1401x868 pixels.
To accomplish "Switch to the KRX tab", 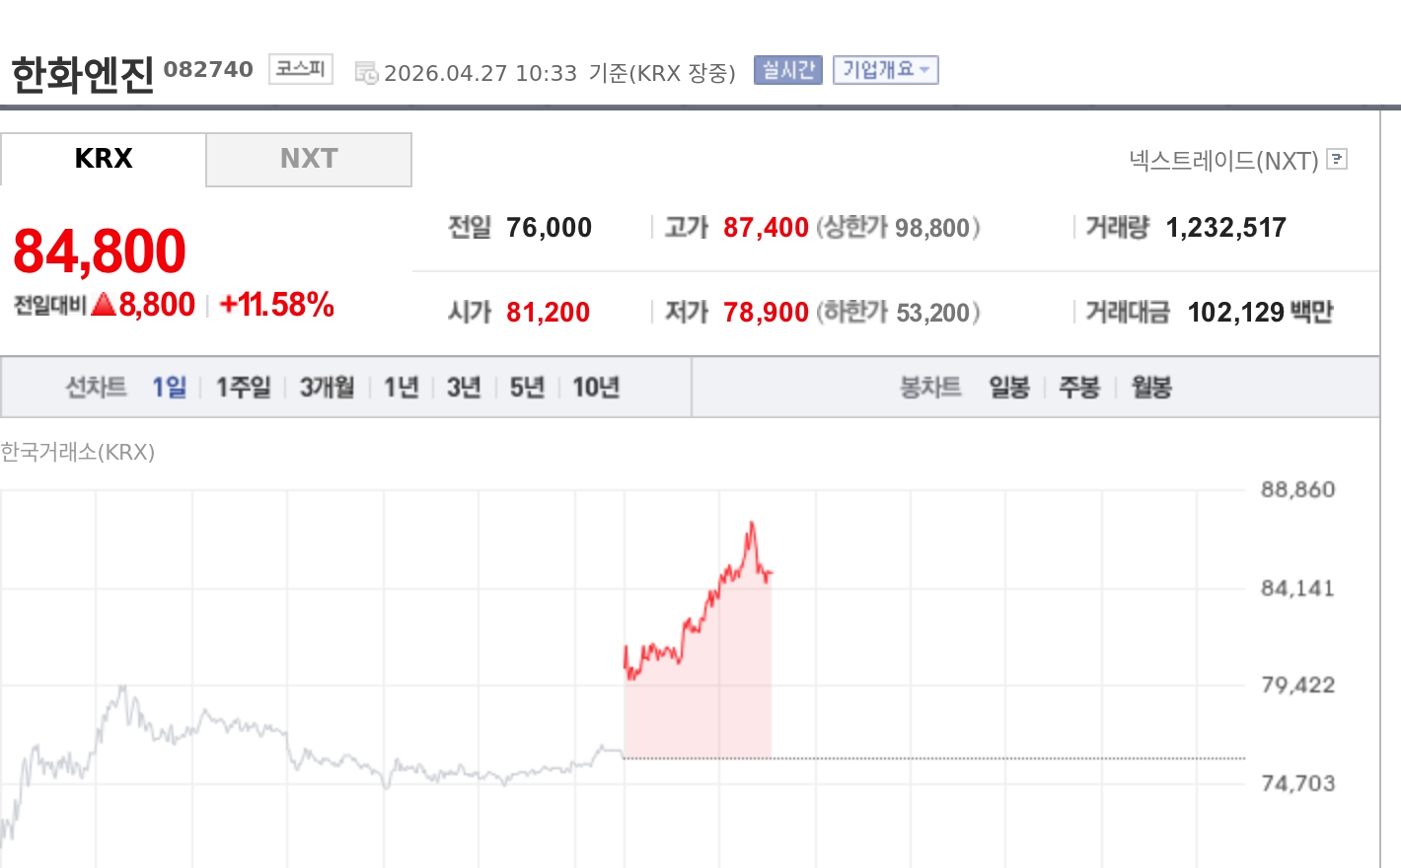I will (103, 159).
